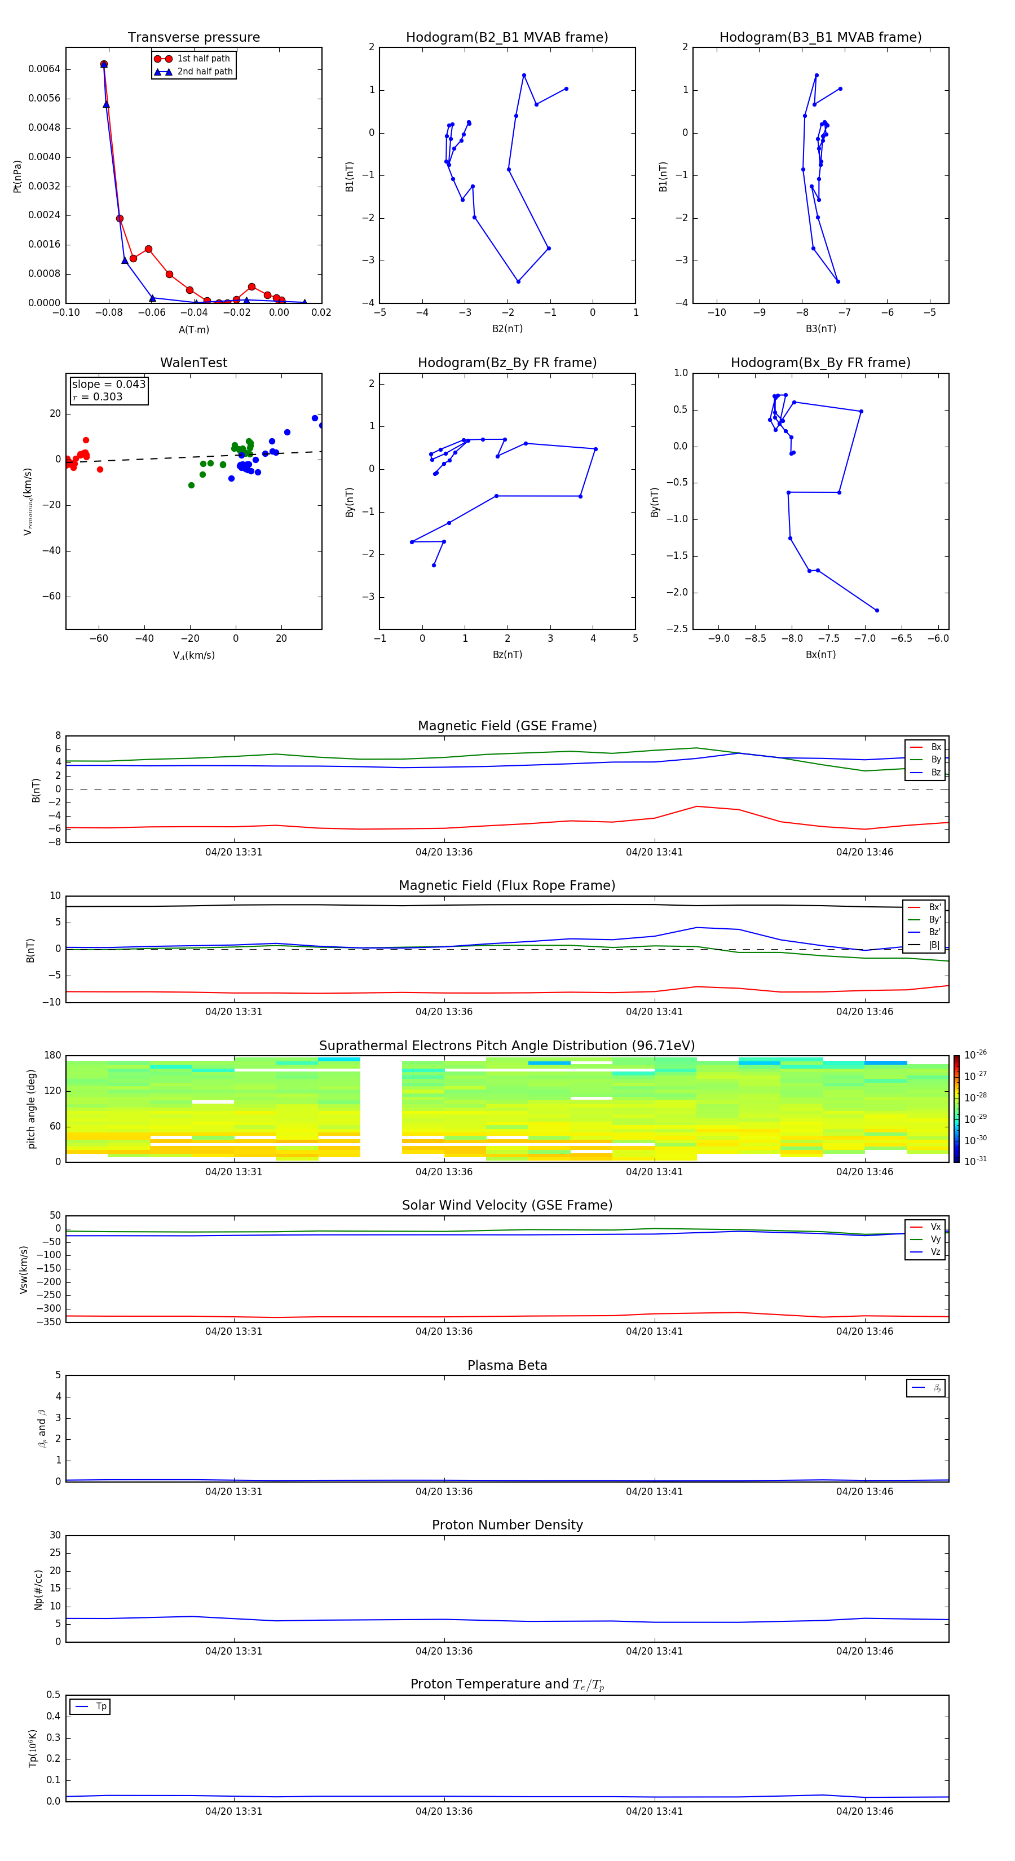Click the "Magnetic Field (Flux Rope Frame)" title

point(507,886)
